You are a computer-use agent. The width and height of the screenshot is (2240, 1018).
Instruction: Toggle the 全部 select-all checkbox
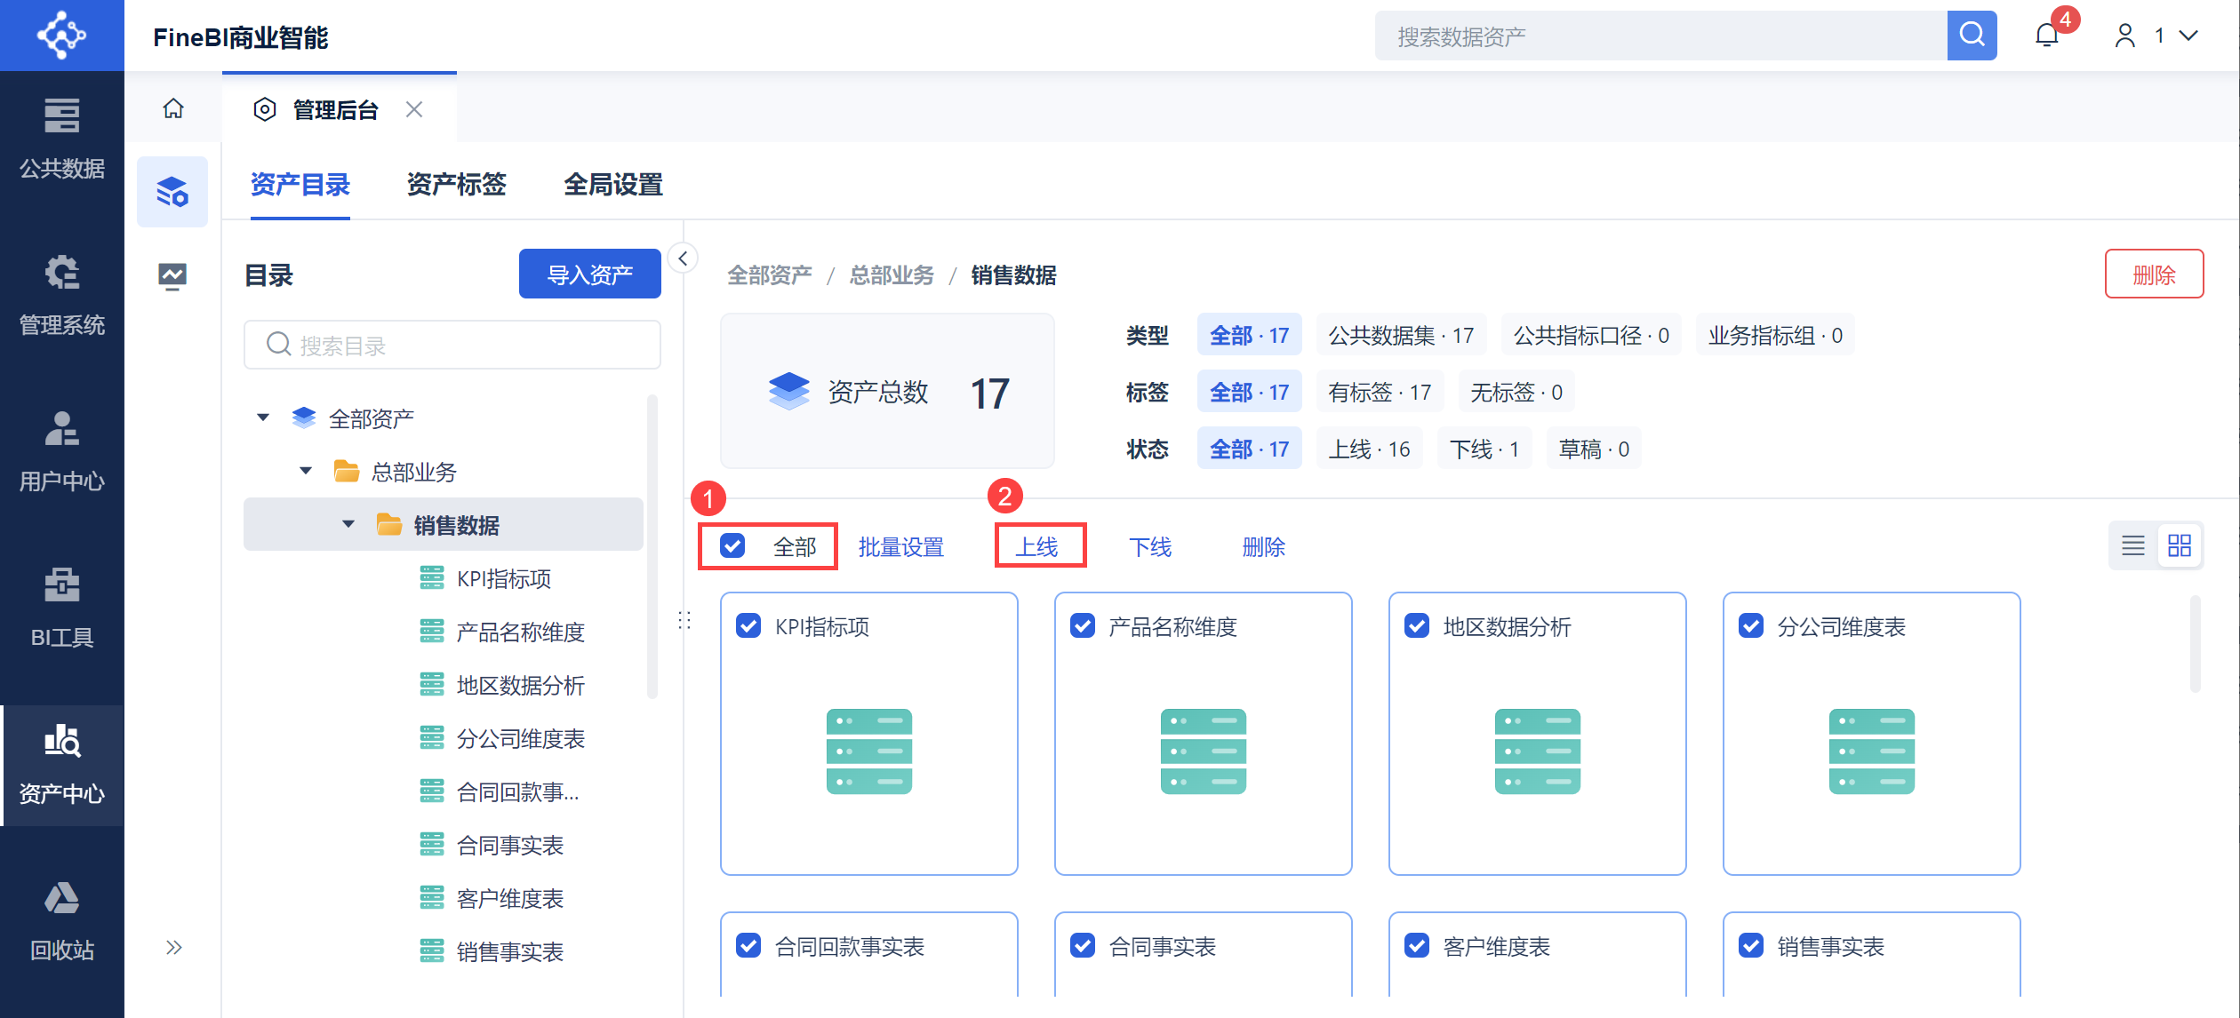click(732, 545)
